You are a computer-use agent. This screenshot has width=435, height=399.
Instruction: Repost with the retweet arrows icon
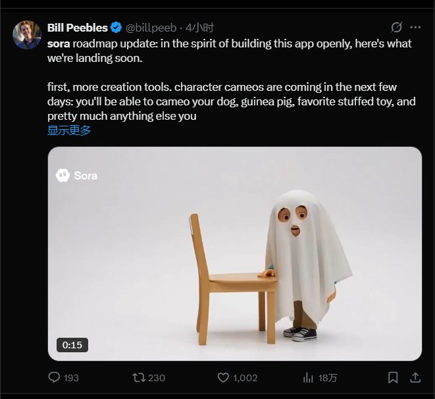(139, 378)
